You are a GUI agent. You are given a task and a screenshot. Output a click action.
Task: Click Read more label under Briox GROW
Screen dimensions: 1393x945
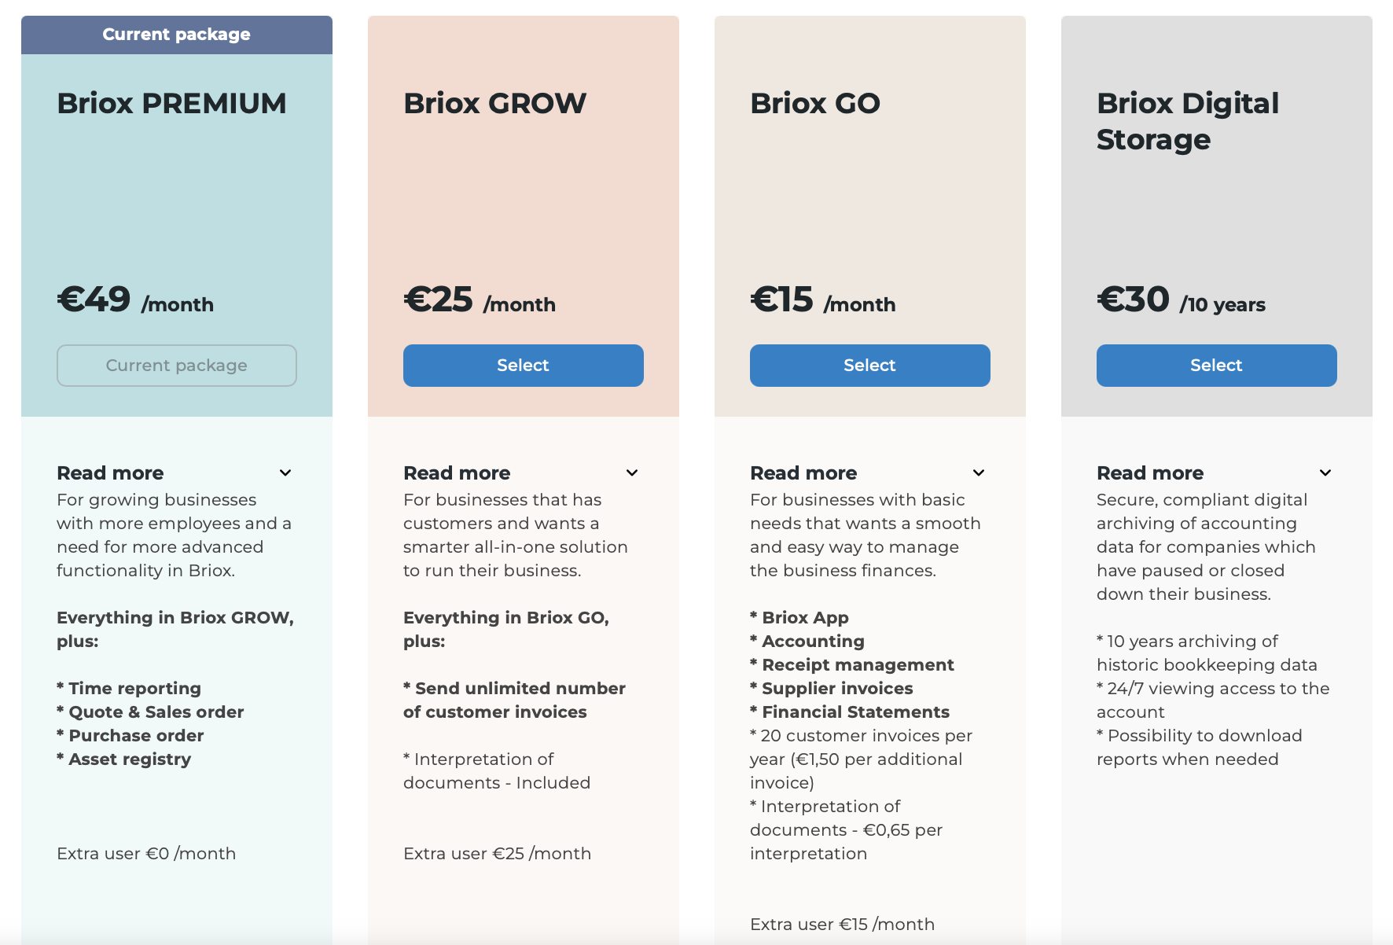click(x=457, y=472)
